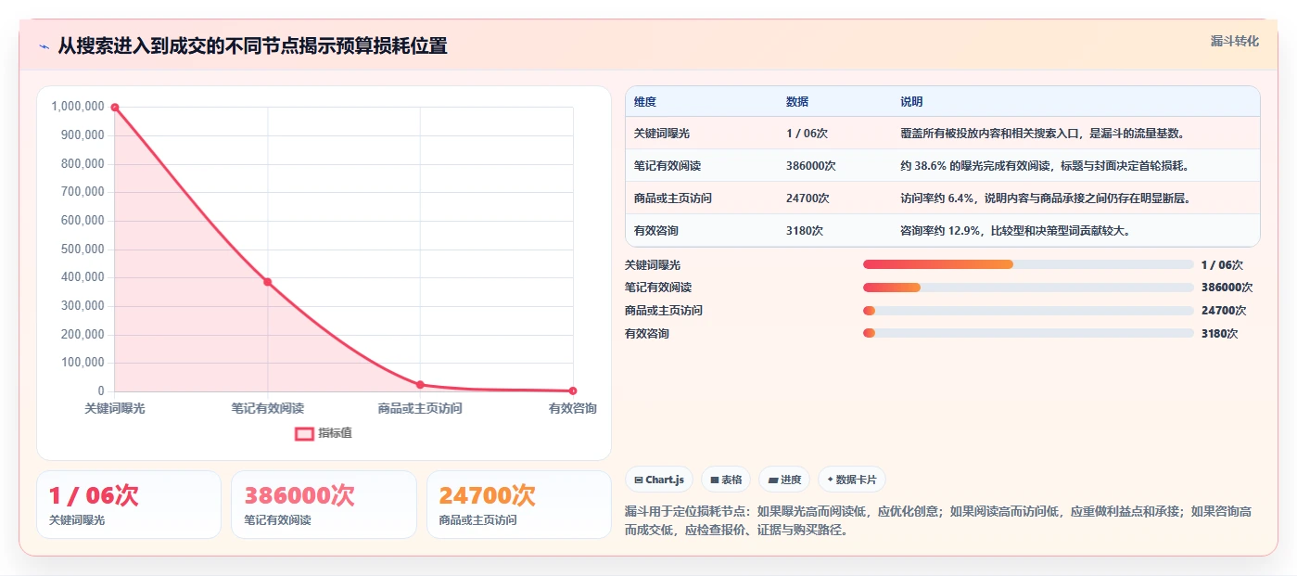Click the chart data point for 笔记有效阅读

(268, 282)
